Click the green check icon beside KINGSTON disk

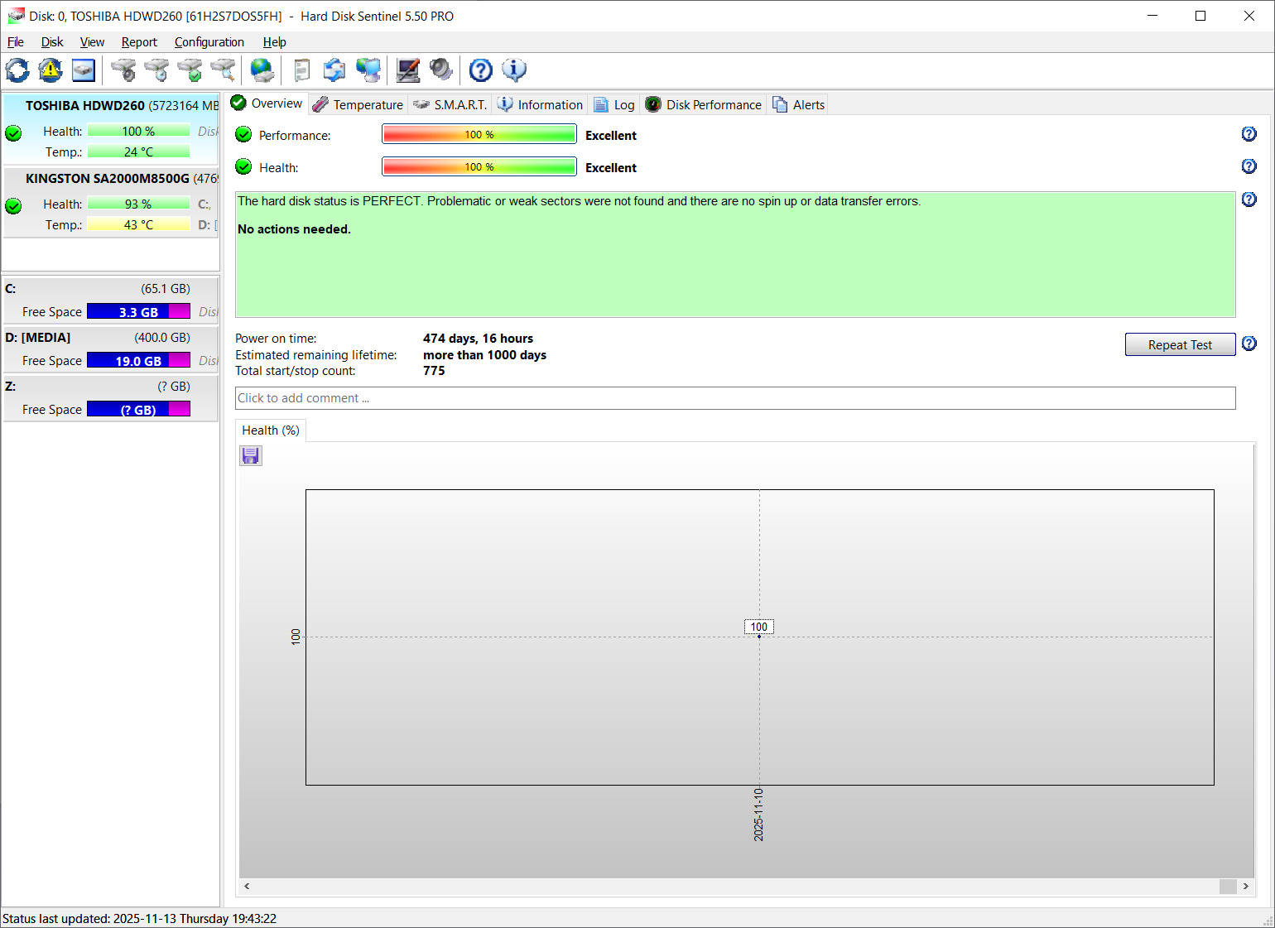13,205
